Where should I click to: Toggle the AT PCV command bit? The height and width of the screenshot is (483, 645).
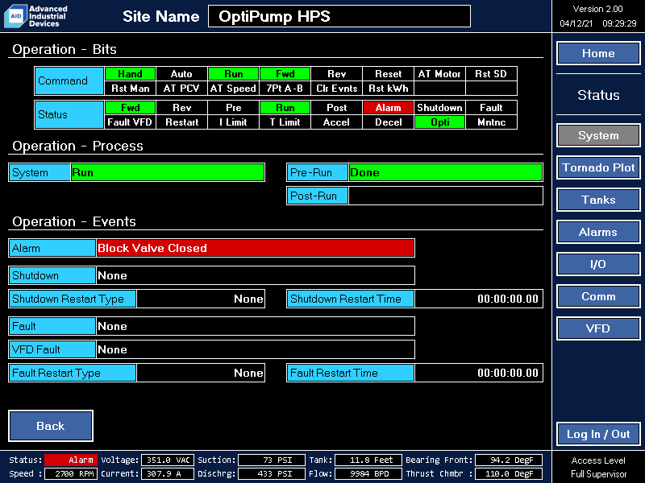[x=181, y=89]
